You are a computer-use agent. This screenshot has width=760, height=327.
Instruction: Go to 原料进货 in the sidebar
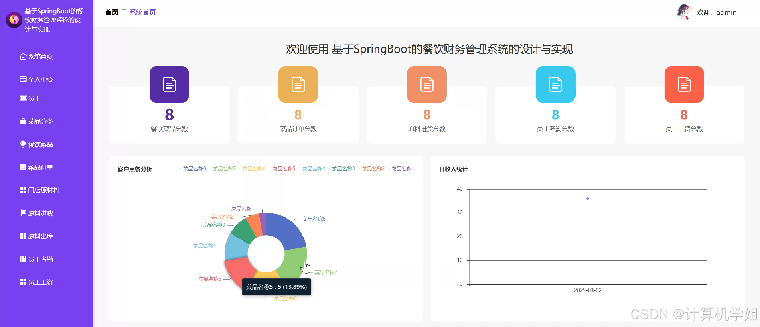pos(40,213)
